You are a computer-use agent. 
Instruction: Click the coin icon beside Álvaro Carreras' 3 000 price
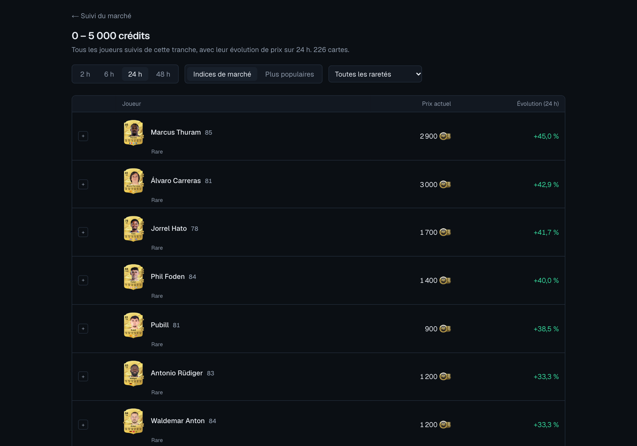445,185
